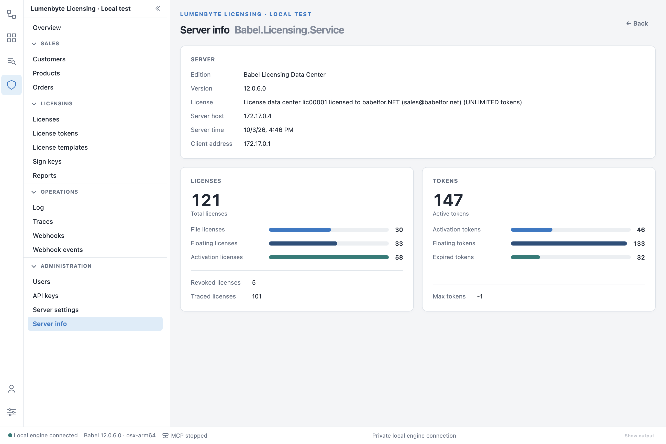Open Server settings
The image size is (666, 444).
coord(95,310)
